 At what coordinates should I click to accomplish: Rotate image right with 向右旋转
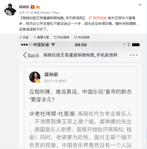pyautogui.click(x=82, y=37)
